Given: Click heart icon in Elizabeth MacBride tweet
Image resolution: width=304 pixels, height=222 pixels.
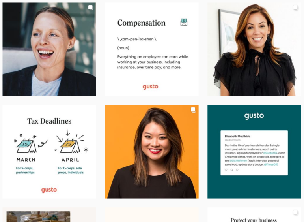Looking at the screenshot, I should click(237, 170).
